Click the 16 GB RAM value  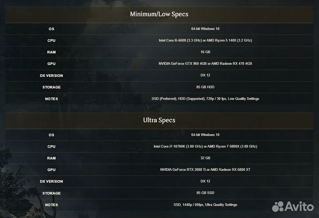pyautogui.click(x=205, y=52)
